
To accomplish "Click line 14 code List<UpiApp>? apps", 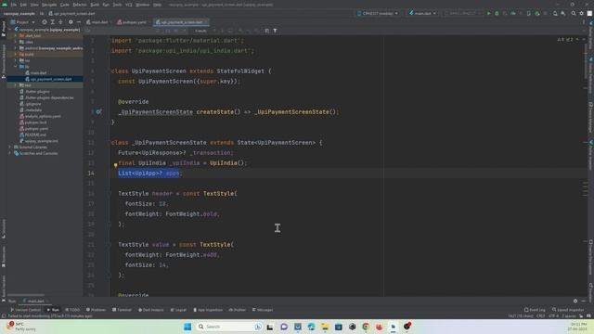I will point(148,173).
